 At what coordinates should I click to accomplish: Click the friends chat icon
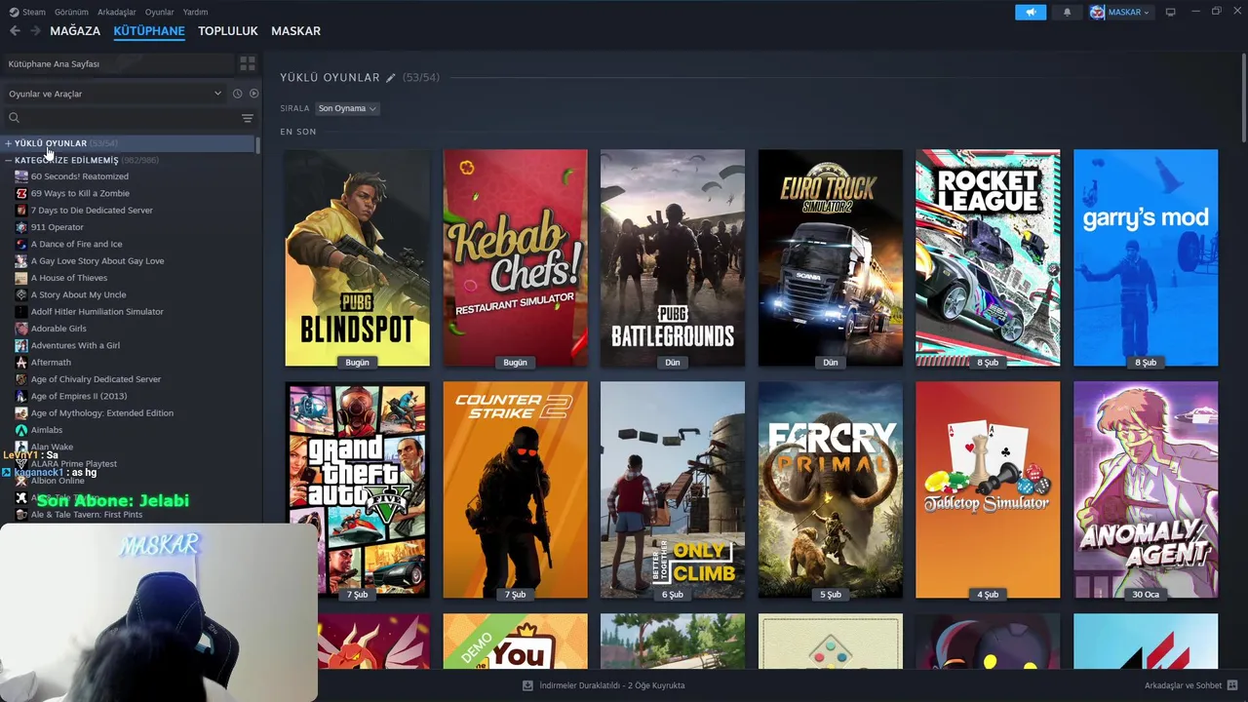[x=1232, y=685]
